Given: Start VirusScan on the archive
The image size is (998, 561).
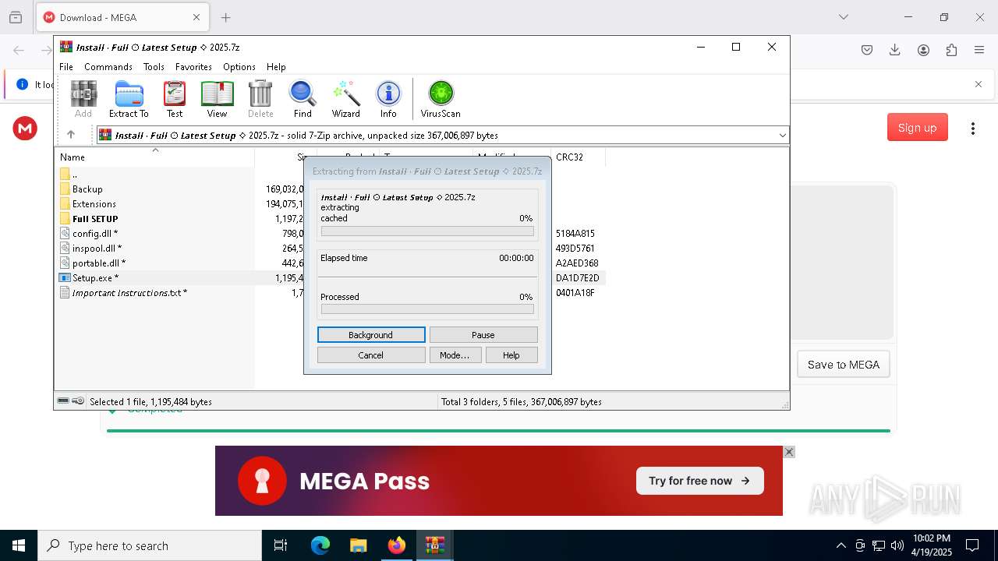Looking at the screenshot, I should click(x=441, y=99).
